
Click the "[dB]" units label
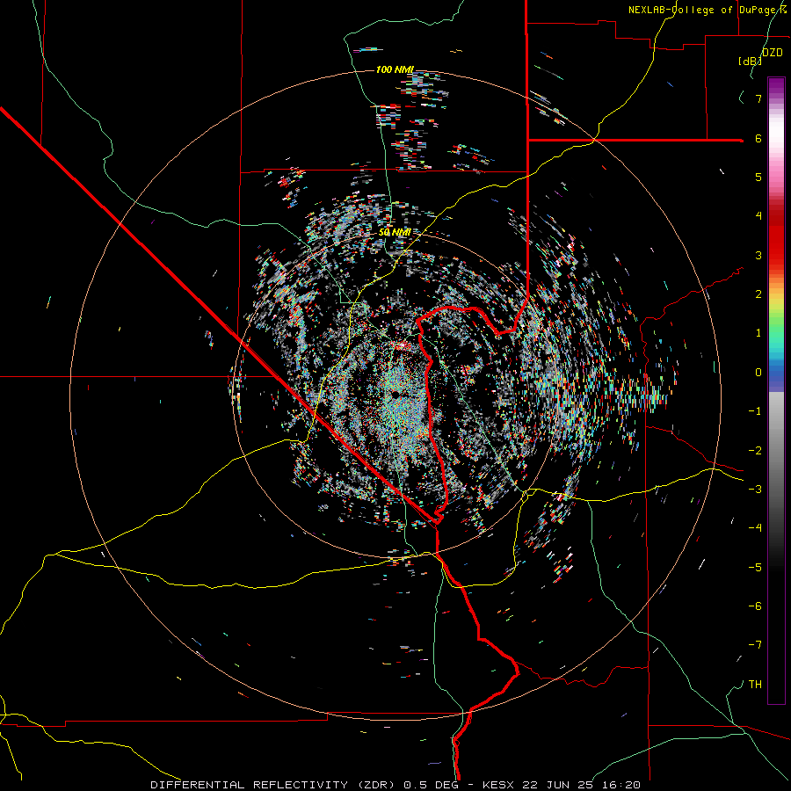pos(750,61)
